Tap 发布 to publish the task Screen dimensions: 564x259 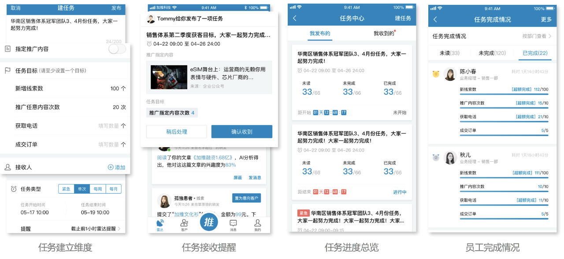[116, 8]
